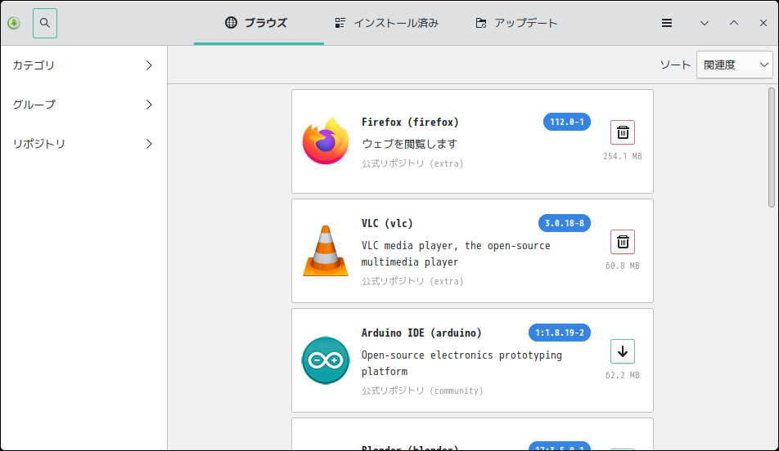Remove Firefox with trash button
Image resolution: width=779 pixels, height=451 pixels.
point(623,132)
